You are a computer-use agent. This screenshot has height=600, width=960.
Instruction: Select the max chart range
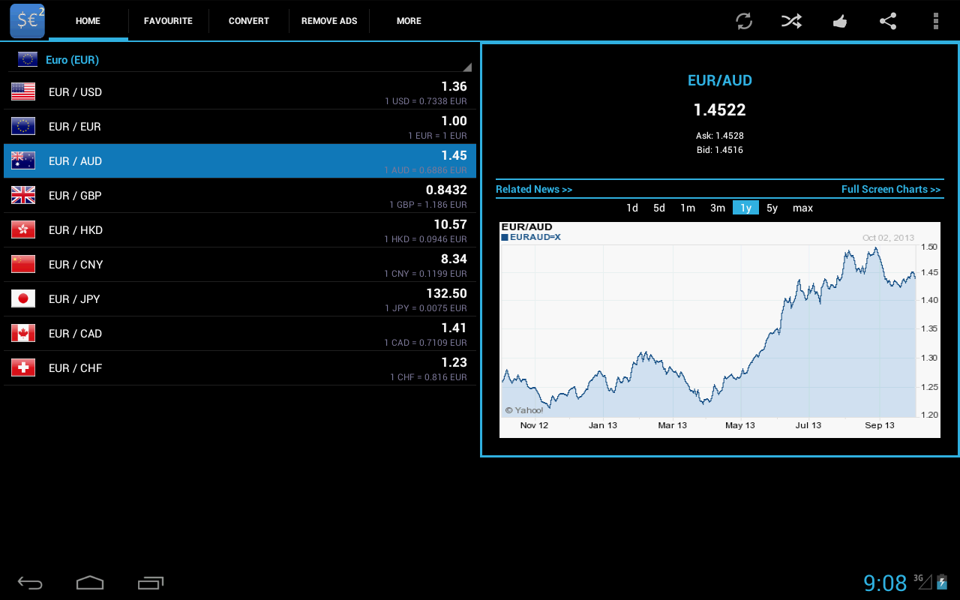tap(802, 208)
